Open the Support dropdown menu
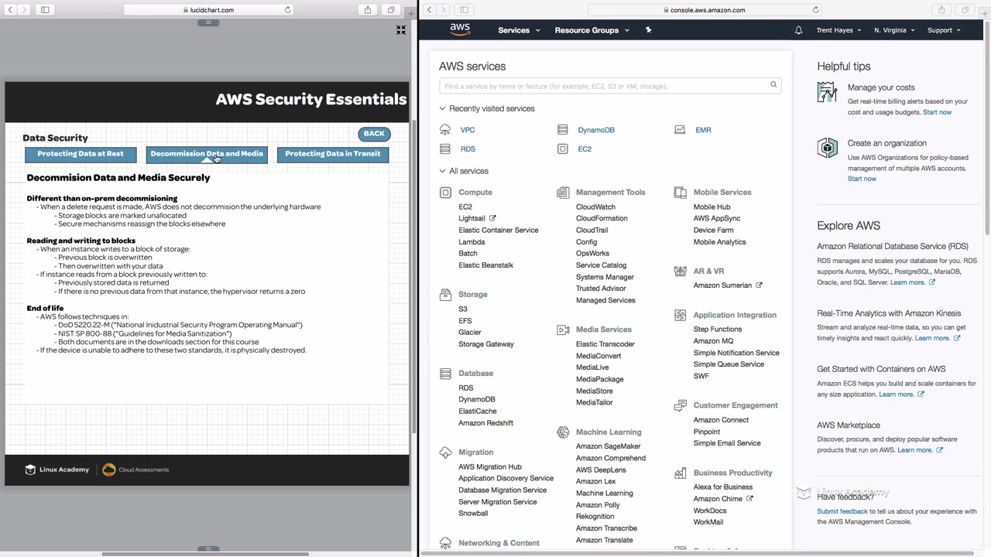The height and width of the screenshot is (557, 991). 944,30
